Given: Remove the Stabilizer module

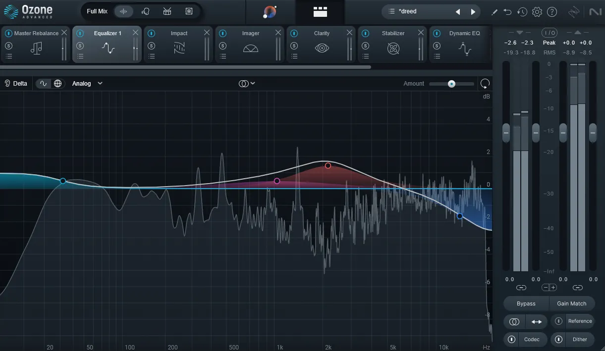Looking at the screenshot, I should point(421,33).
